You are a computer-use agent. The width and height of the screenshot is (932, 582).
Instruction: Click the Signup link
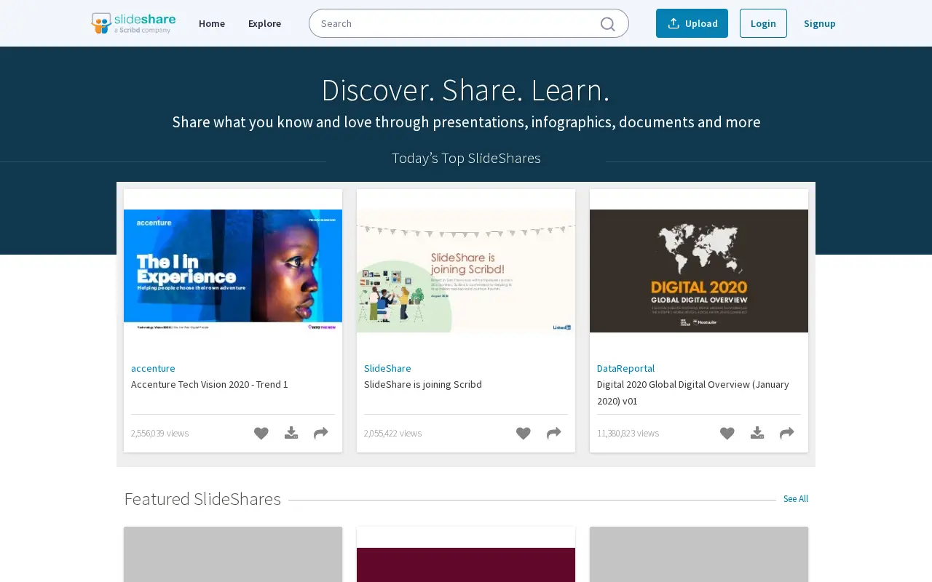(x=820, y=23)
